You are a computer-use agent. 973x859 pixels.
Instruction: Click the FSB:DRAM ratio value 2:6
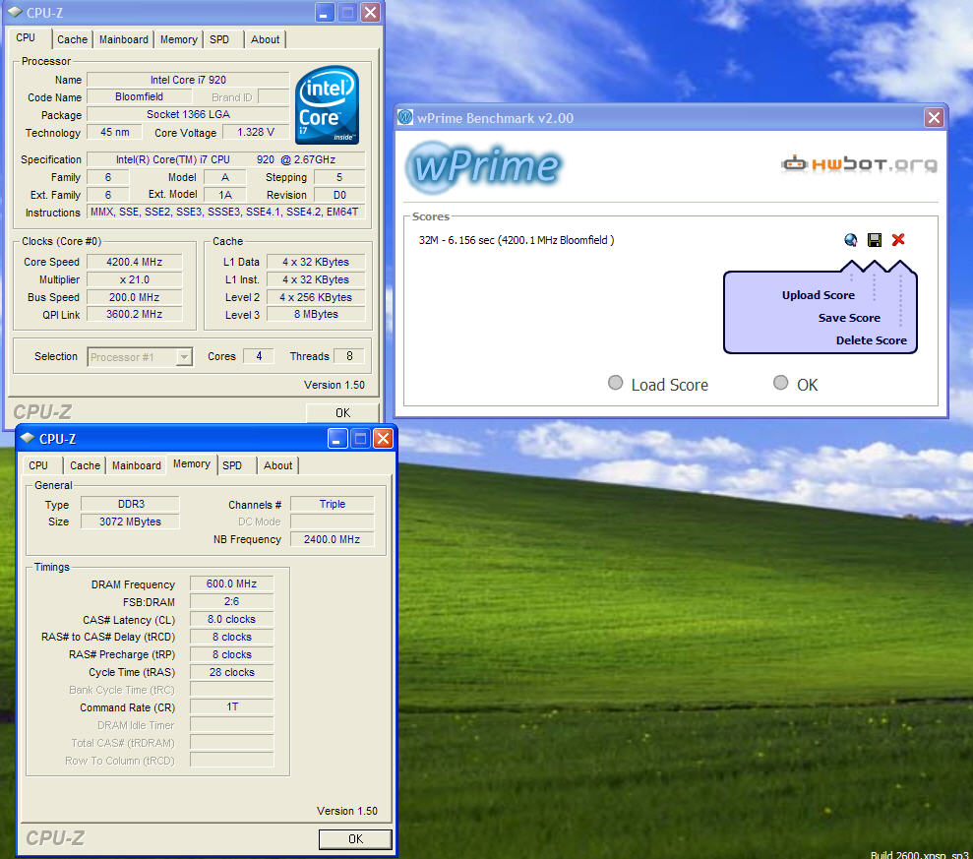(231, 601)
